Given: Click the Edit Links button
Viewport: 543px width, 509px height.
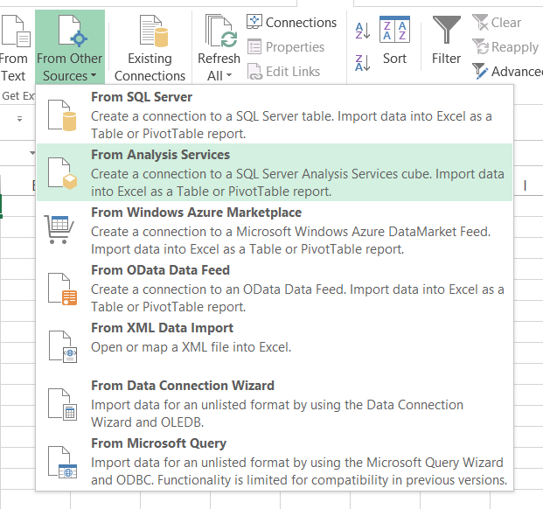Looking at the screenshot, I should tap(283, 72).
